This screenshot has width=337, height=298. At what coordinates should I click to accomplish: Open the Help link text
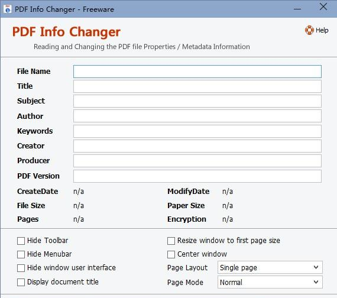point(322,30)
